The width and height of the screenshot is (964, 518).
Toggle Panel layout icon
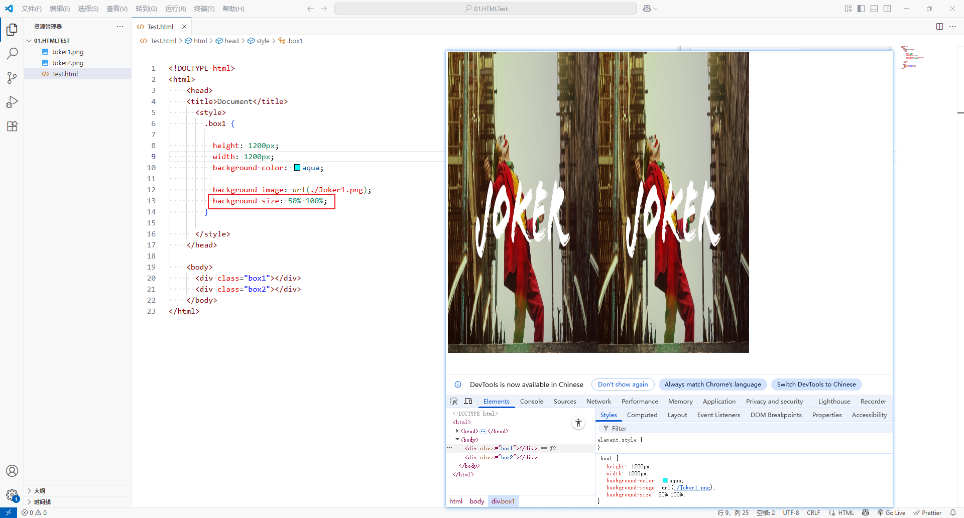pos(874,9)
